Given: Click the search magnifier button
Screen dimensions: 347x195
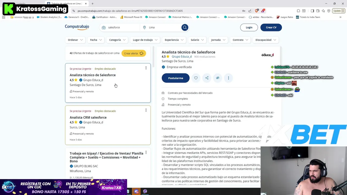Looking at the screenshot, I should coord(185,27).
